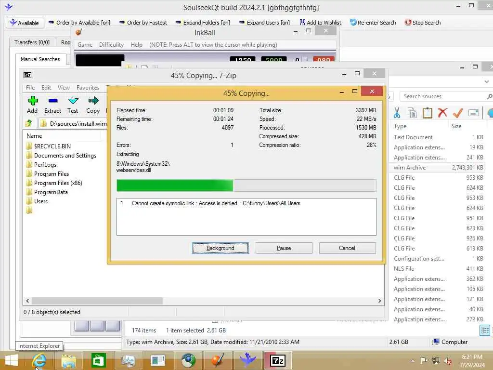Click the red X Delete icon in Explorer
Screen dimensions: 493x370
pos(442,112)
